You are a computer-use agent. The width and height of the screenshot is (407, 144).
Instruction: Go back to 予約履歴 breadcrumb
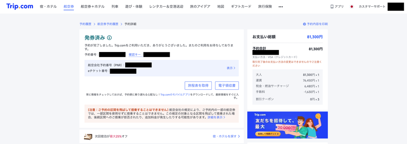click(85, 24)
